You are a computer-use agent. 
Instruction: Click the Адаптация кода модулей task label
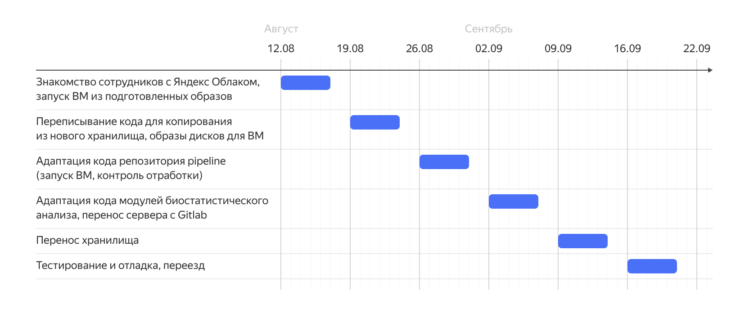pyautogui.click(x=152, y=201)
